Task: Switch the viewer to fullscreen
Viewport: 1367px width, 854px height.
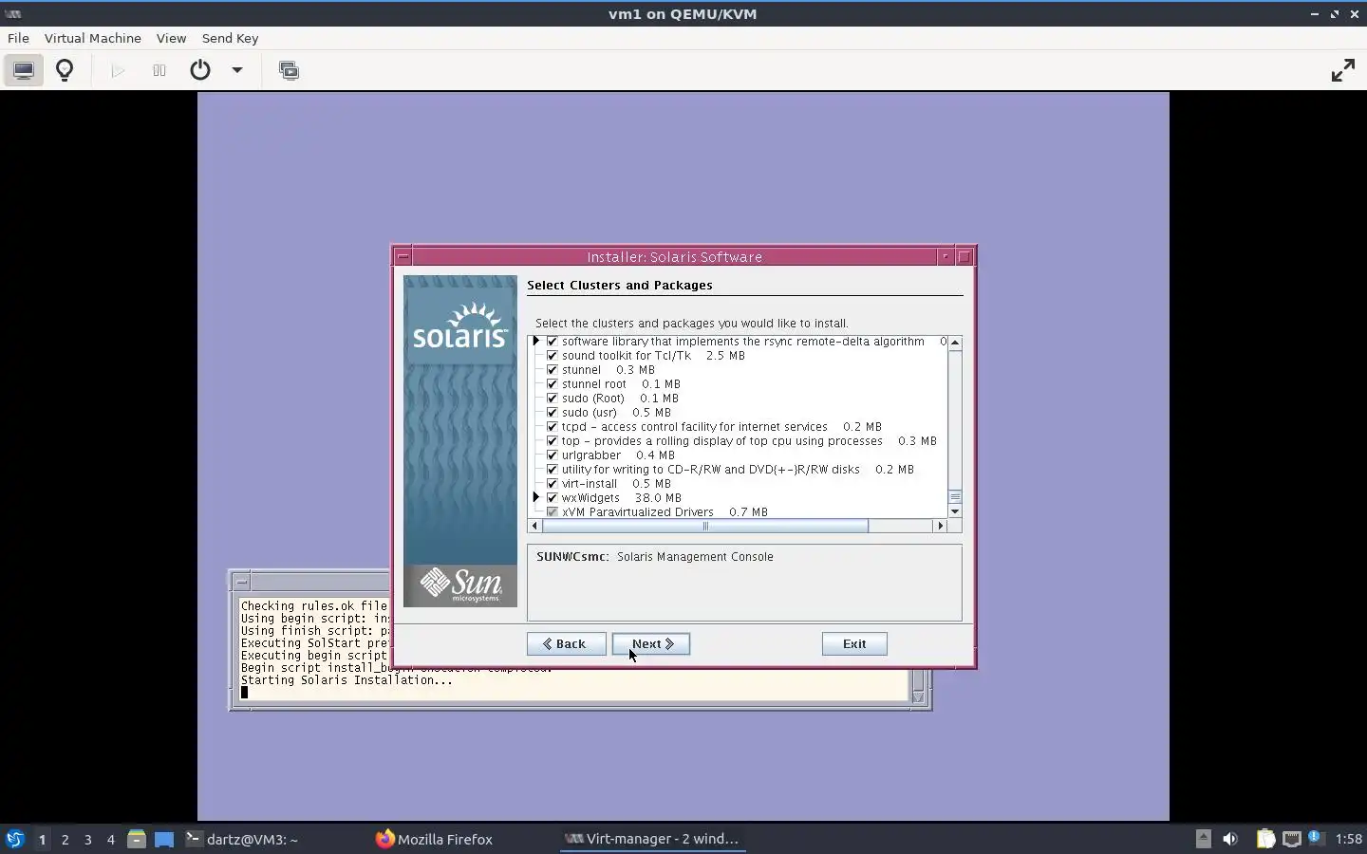Action: [1342, 70]
